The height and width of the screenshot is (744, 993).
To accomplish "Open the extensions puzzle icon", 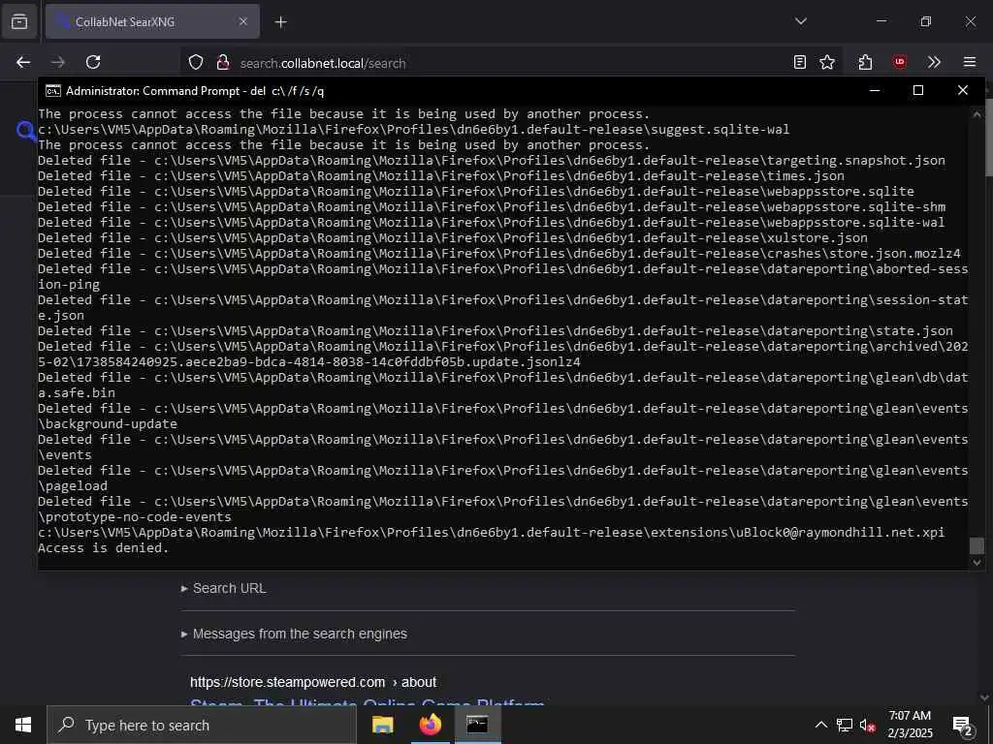I will click(x=865, y=62).
